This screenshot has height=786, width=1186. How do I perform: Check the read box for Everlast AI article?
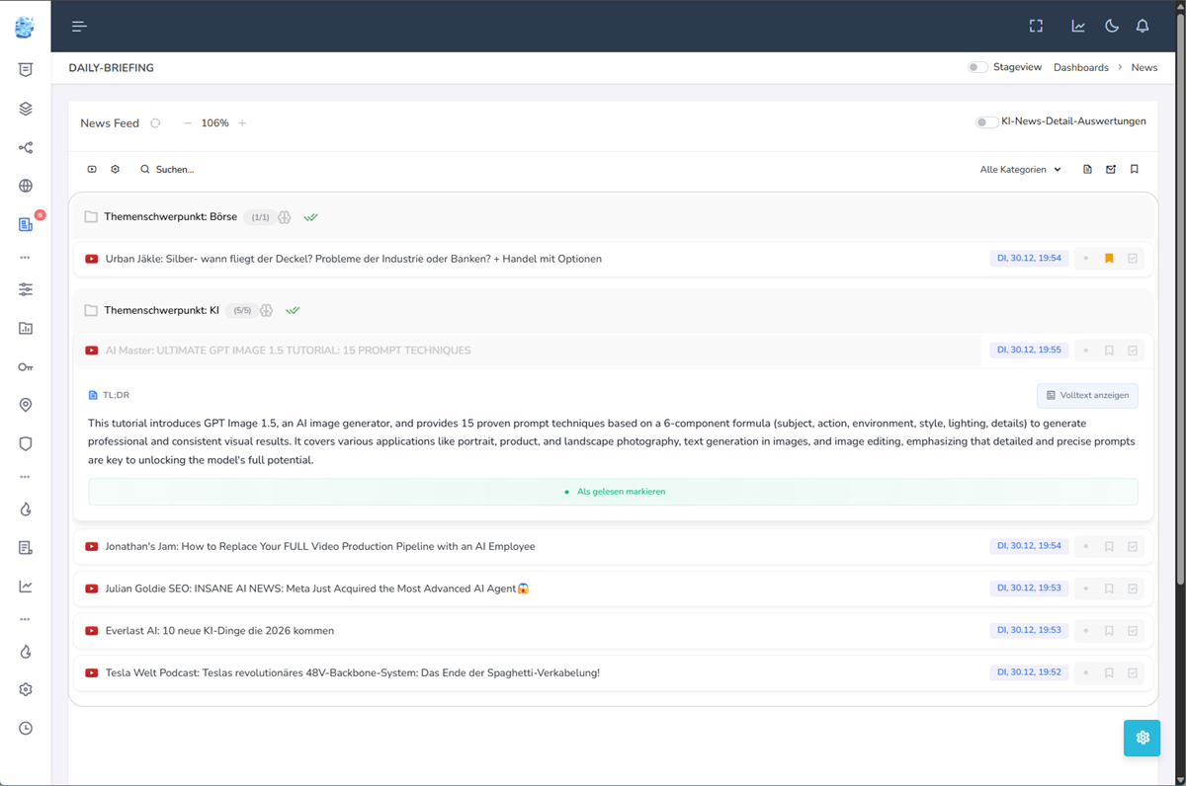(x=1133, y=631)
